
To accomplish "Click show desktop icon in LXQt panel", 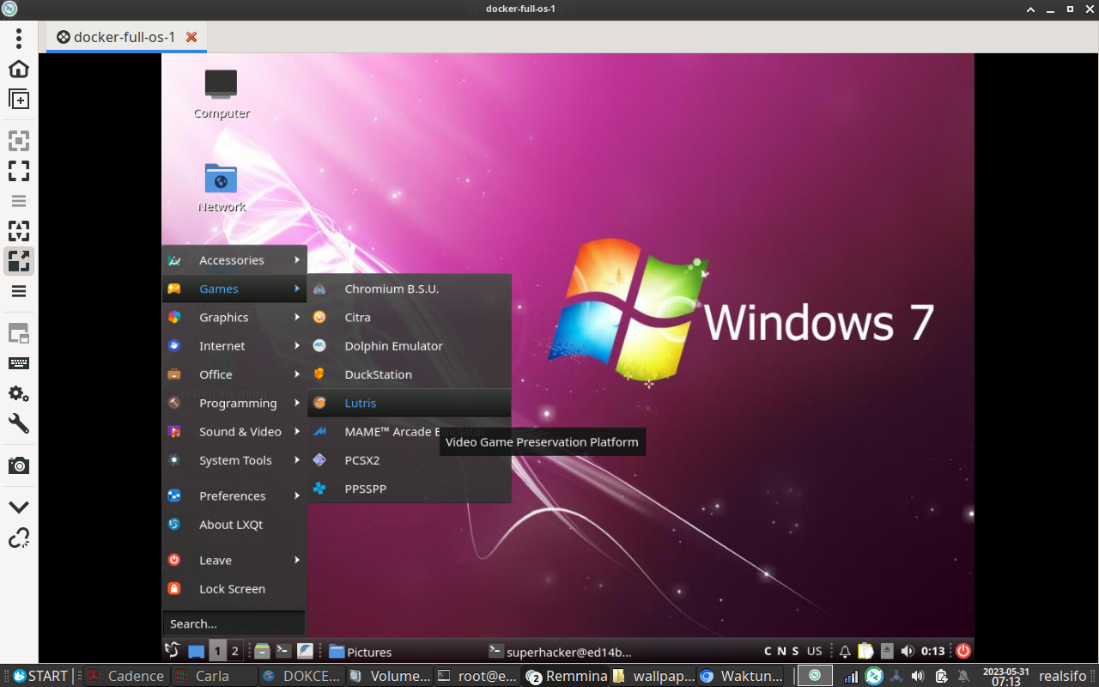I will 196,652.
